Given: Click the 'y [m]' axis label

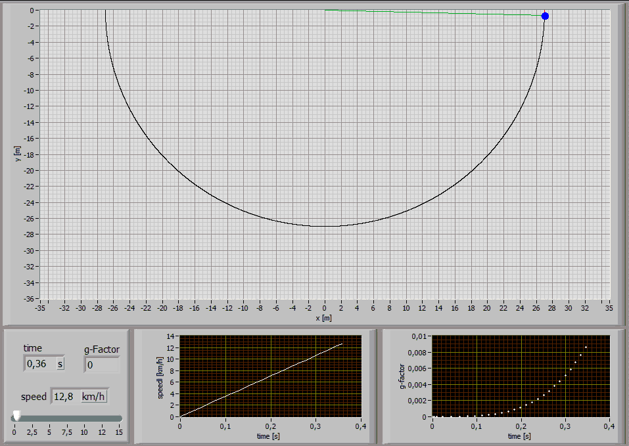Looking at the screenshot, I should [x=17, y=154].
